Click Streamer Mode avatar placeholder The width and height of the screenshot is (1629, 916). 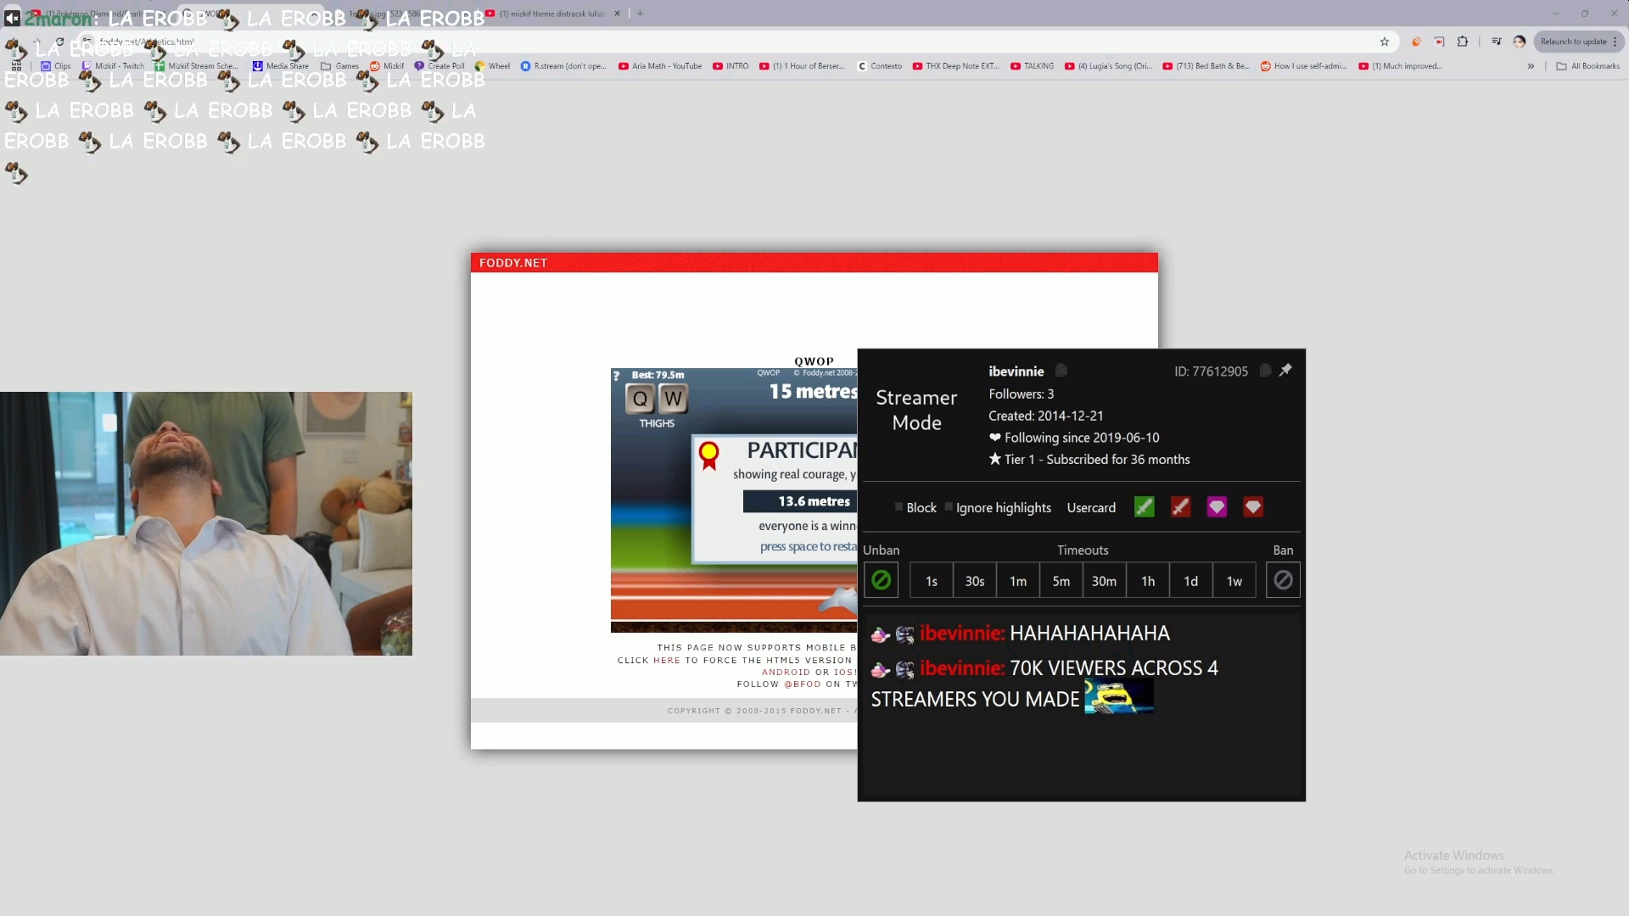tap(916, 411)
